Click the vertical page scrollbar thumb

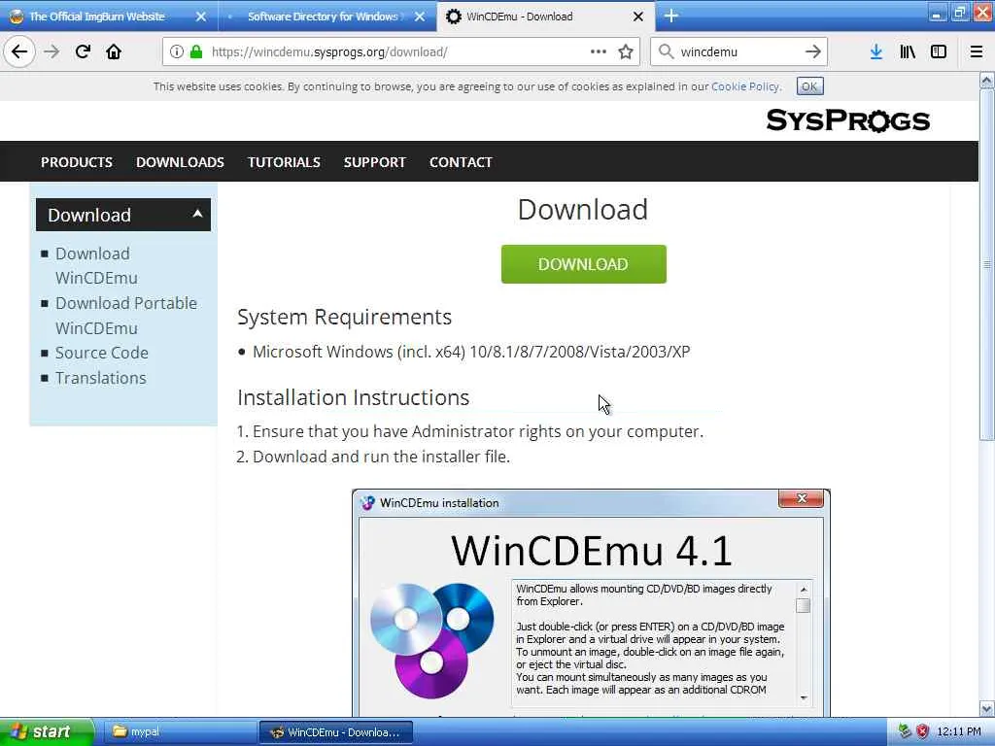[x=986, y=264]
